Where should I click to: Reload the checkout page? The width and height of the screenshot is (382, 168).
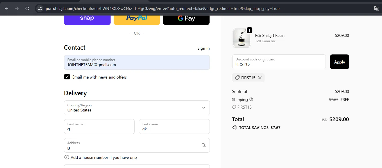click(x=27, y=8)
